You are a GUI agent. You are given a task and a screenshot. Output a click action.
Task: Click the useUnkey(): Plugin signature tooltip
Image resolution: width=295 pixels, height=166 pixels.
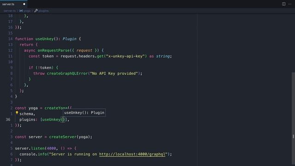(84, 113)
